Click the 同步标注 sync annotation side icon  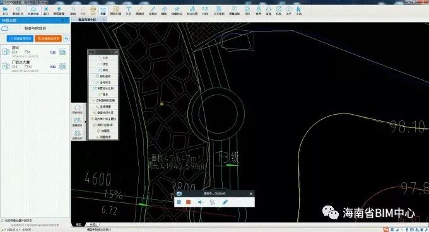coord(78,109)
